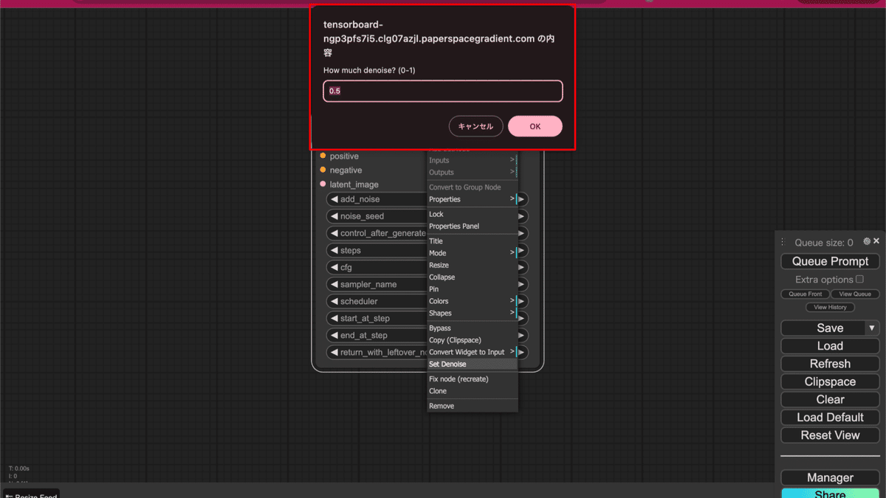
Task: Open ComfyUI settings gear icon
Action: click(868, 241)
